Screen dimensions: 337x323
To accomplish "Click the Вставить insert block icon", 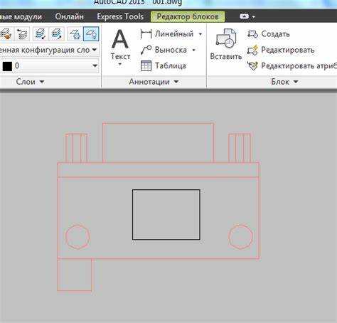I will (226, 38).
